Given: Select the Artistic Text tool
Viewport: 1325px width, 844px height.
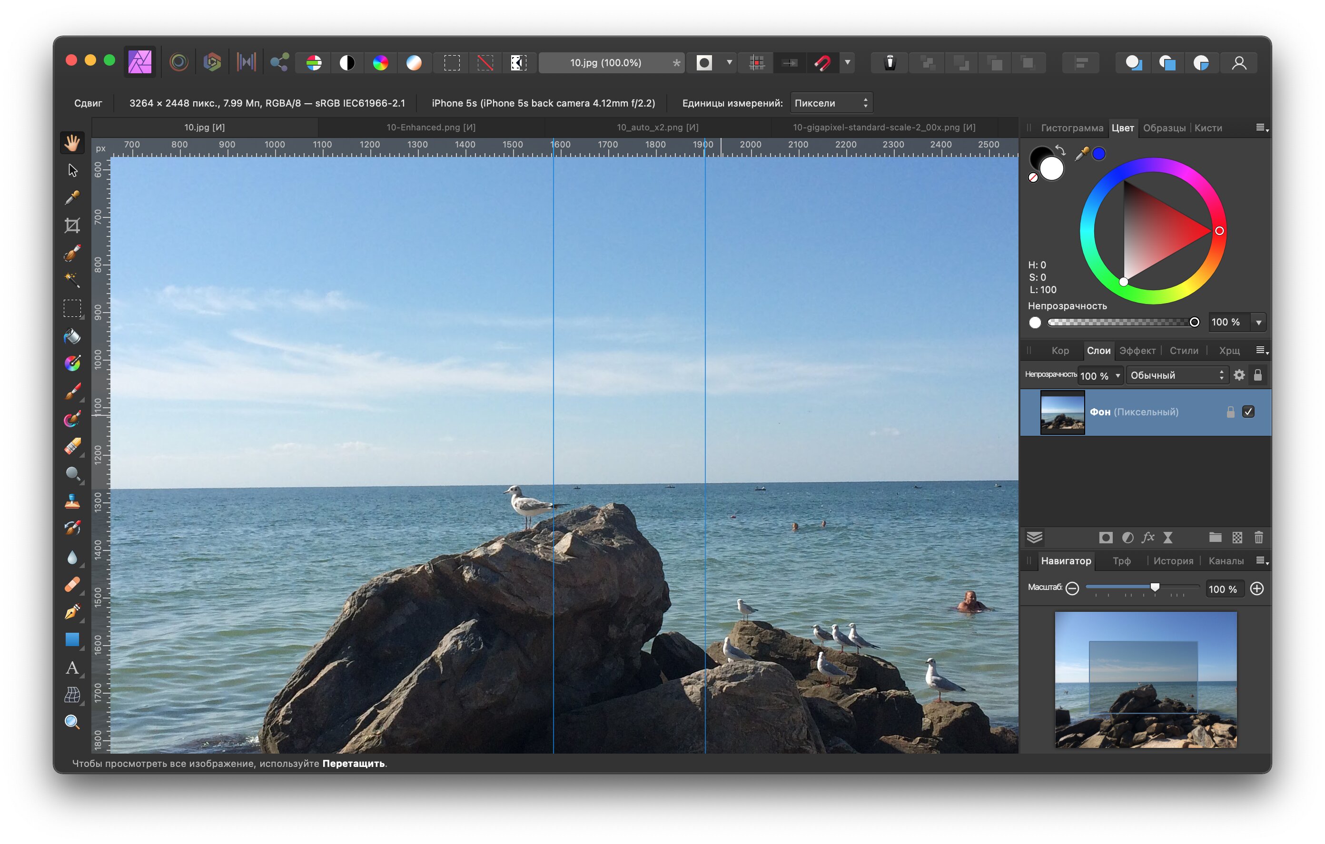Looking at the screenshot, I should point(72,667).
